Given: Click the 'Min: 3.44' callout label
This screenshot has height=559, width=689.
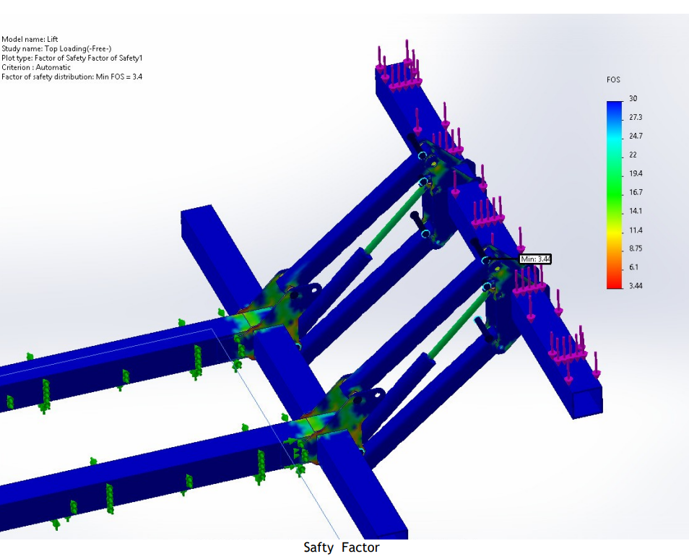Looking at the screenshot, I should (x=535, y=259).
